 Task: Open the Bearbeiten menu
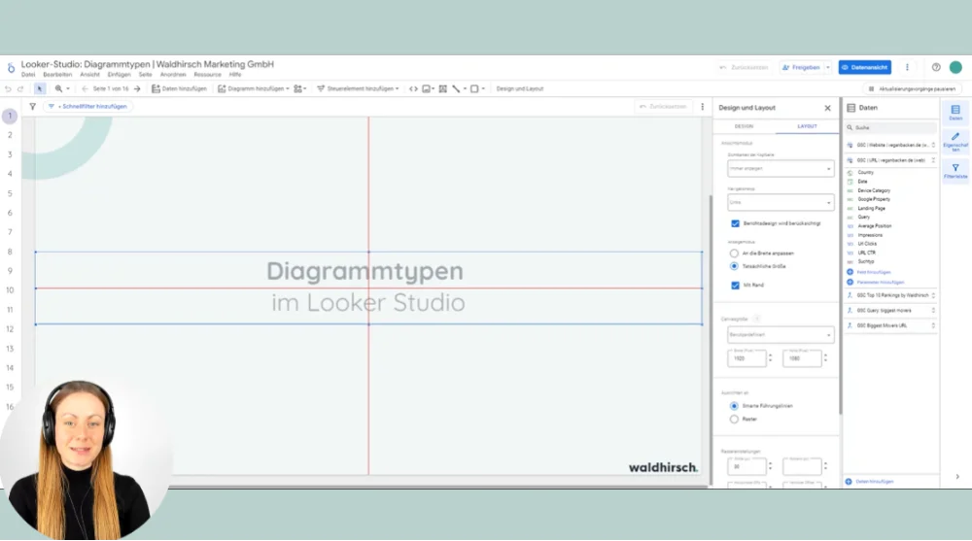[x=57, y=75]
